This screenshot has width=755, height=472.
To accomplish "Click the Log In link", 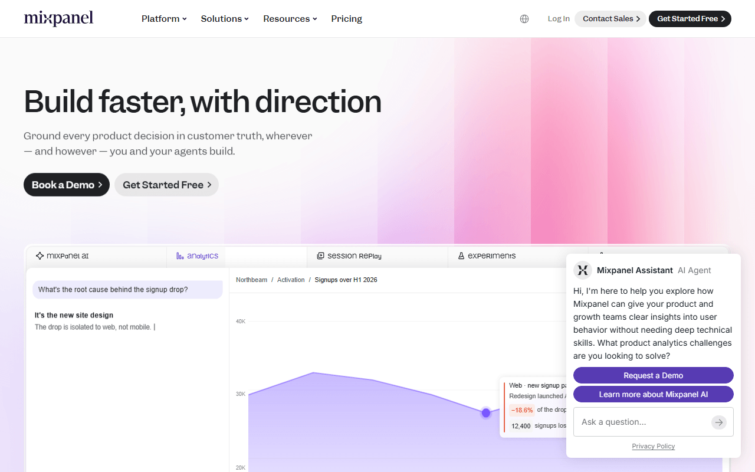I will pyautogui.click(x=559, y=19).
